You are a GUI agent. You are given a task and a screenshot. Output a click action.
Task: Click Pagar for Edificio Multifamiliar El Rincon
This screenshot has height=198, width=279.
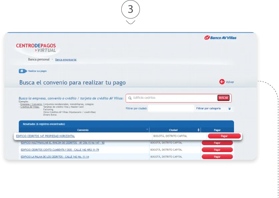click(x=217, y=143)
